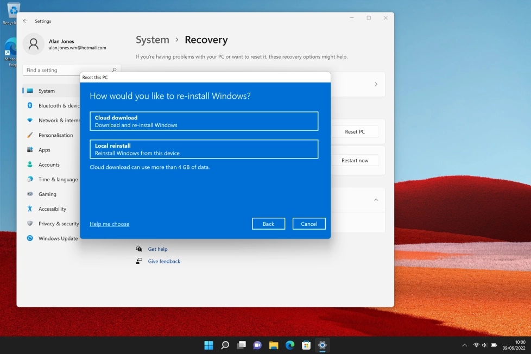
Task: Open Chat from the taskbar
Action: (257, 345)
